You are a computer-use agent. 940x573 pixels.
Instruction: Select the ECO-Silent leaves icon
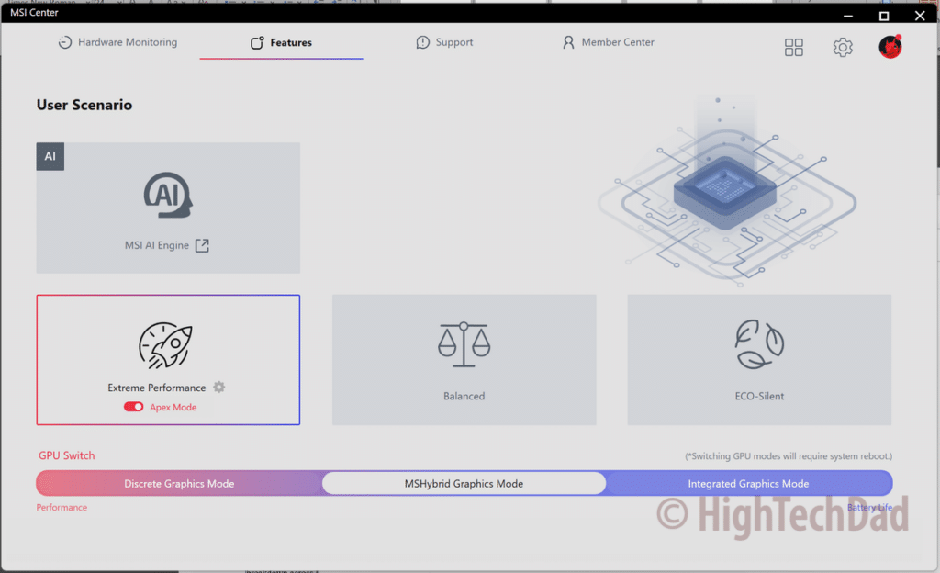pyautogui.click(x=759, y=344)
